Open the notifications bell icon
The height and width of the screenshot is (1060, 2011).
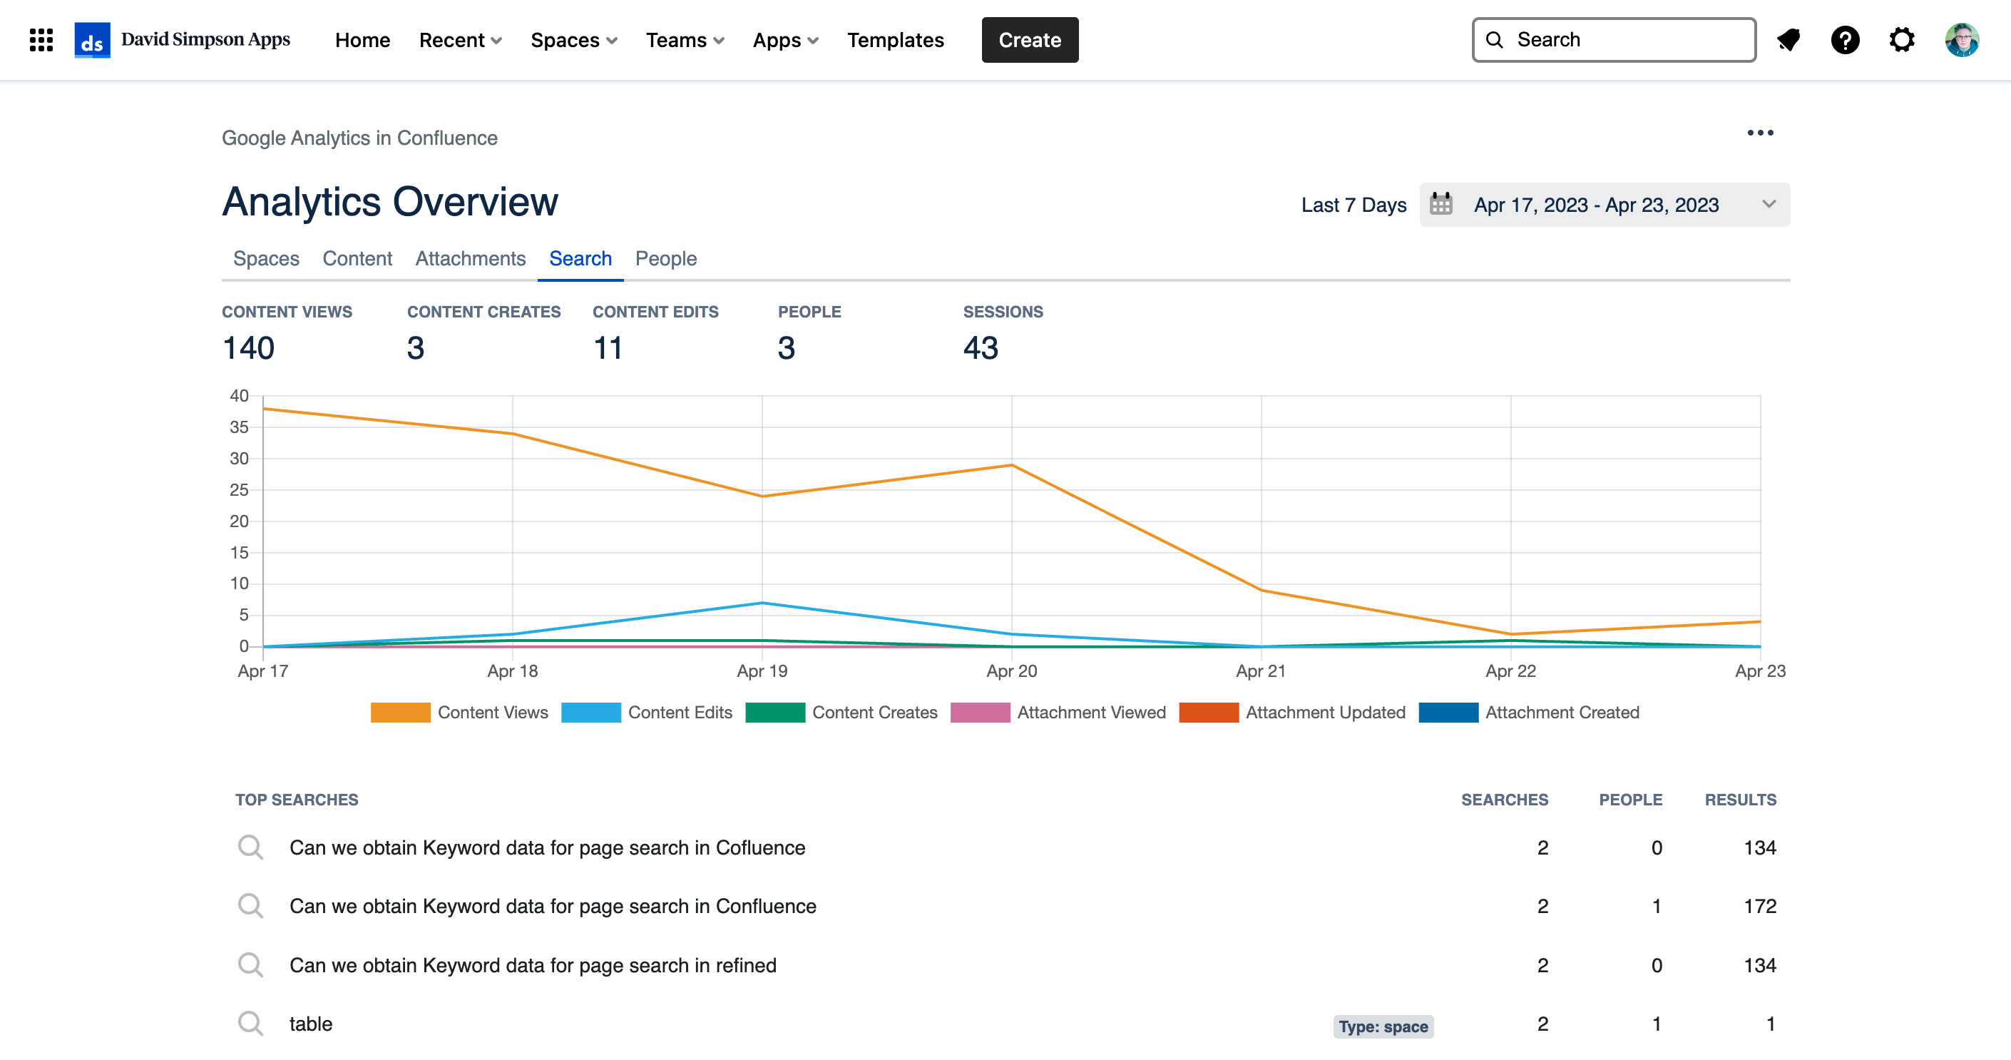1789,40
